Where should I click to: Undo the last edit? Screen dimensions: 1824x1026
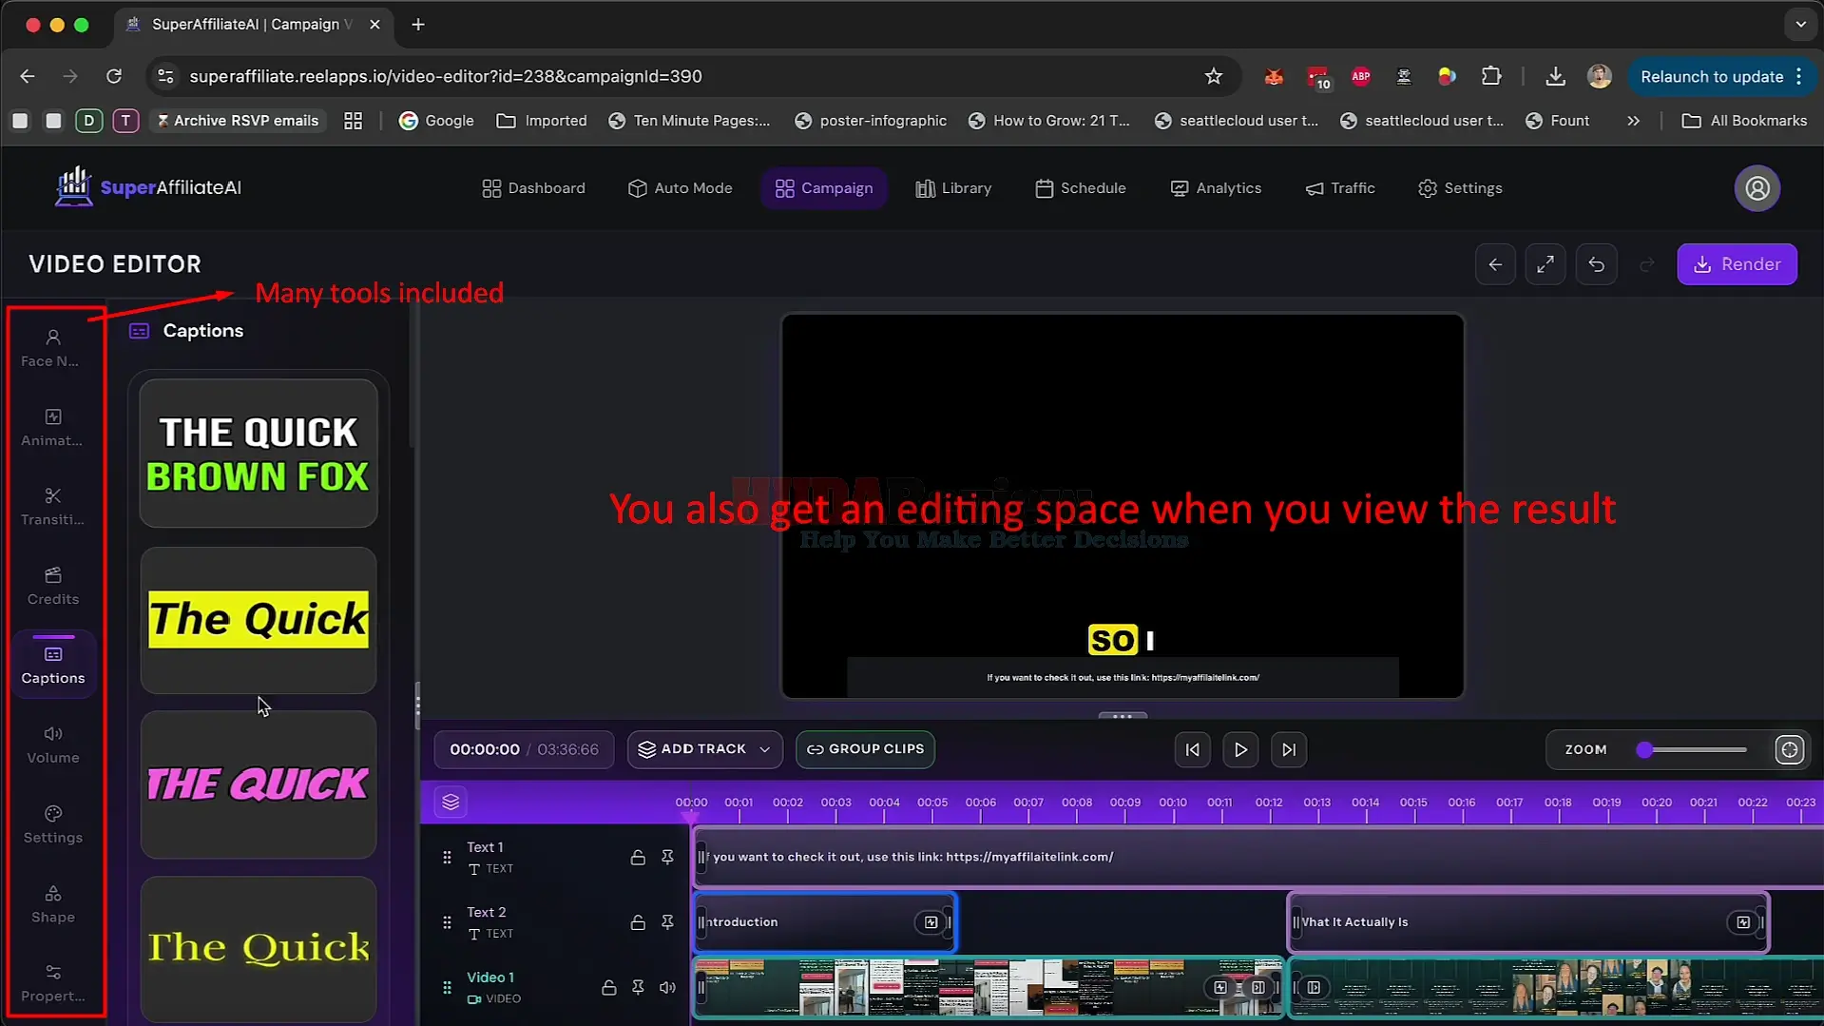click(x=1596, y=264)
